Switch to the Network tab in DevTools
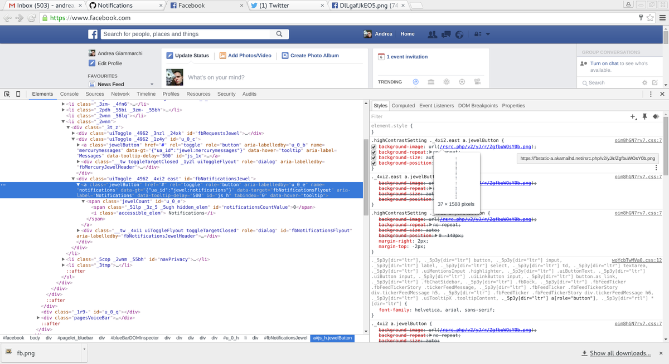This screenshot has height=364, width=669. coord(120,94)
